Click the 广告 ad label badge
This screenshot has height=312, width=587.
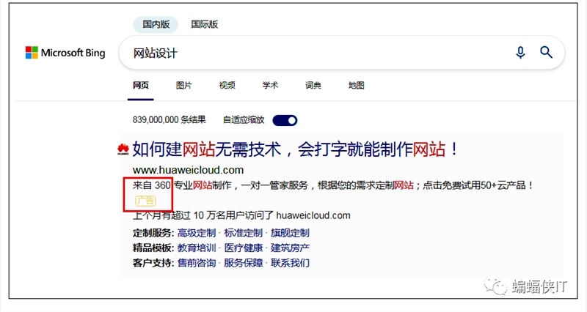tap(145, 201)
